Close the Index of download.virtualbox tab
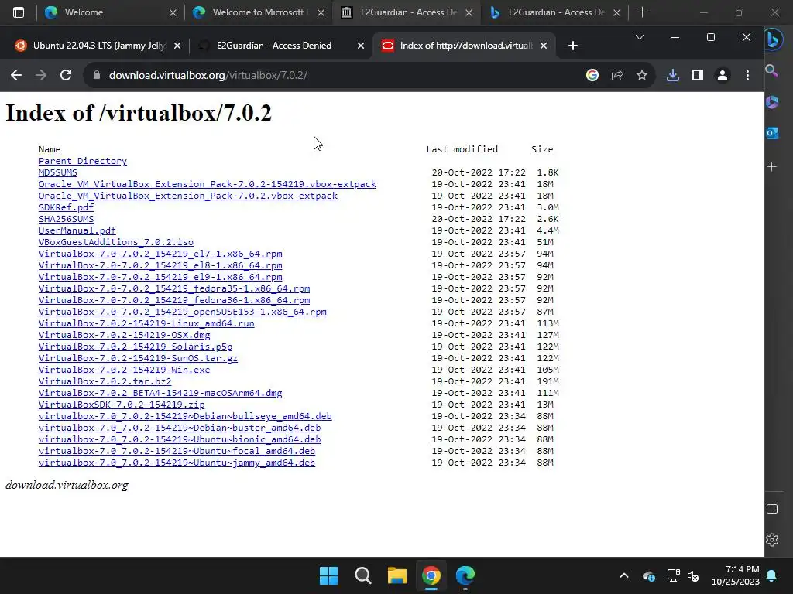 (x=544, y=46)
